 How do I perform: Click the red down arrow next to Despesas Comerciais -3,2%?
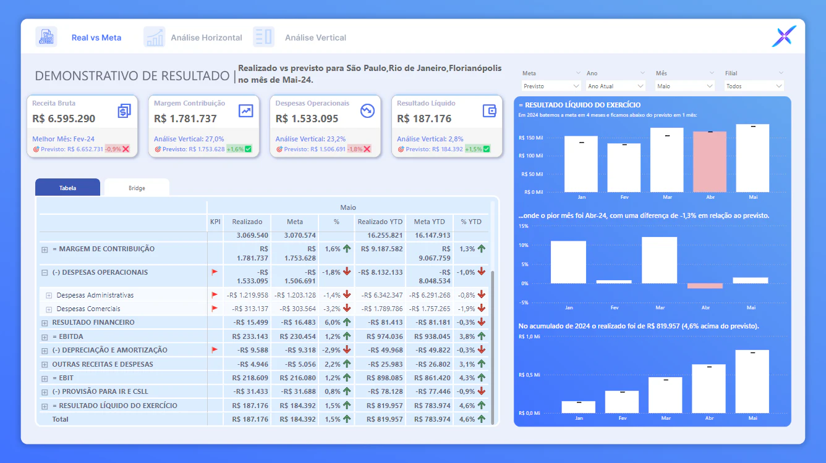347,309
